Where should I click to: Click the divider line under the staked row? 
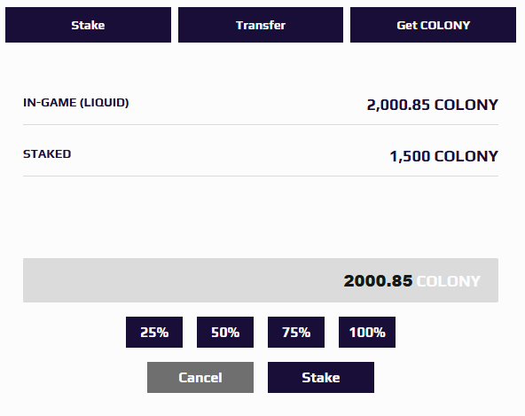pyautogui.click(x=261, y=176)
